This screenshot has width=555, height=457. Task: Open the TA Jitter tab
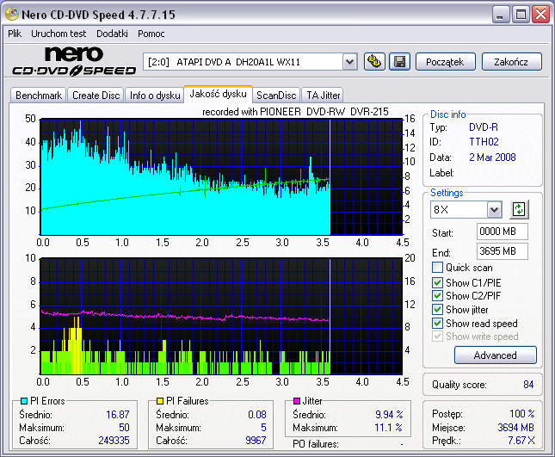point(323,96)
